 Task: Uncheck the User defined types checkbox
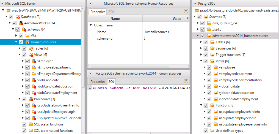(x=206, y=131)
